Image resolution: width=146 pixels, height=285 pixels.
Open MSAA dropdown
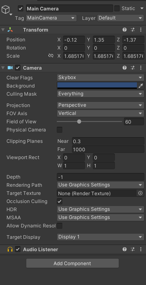click(x=101, y=217)
